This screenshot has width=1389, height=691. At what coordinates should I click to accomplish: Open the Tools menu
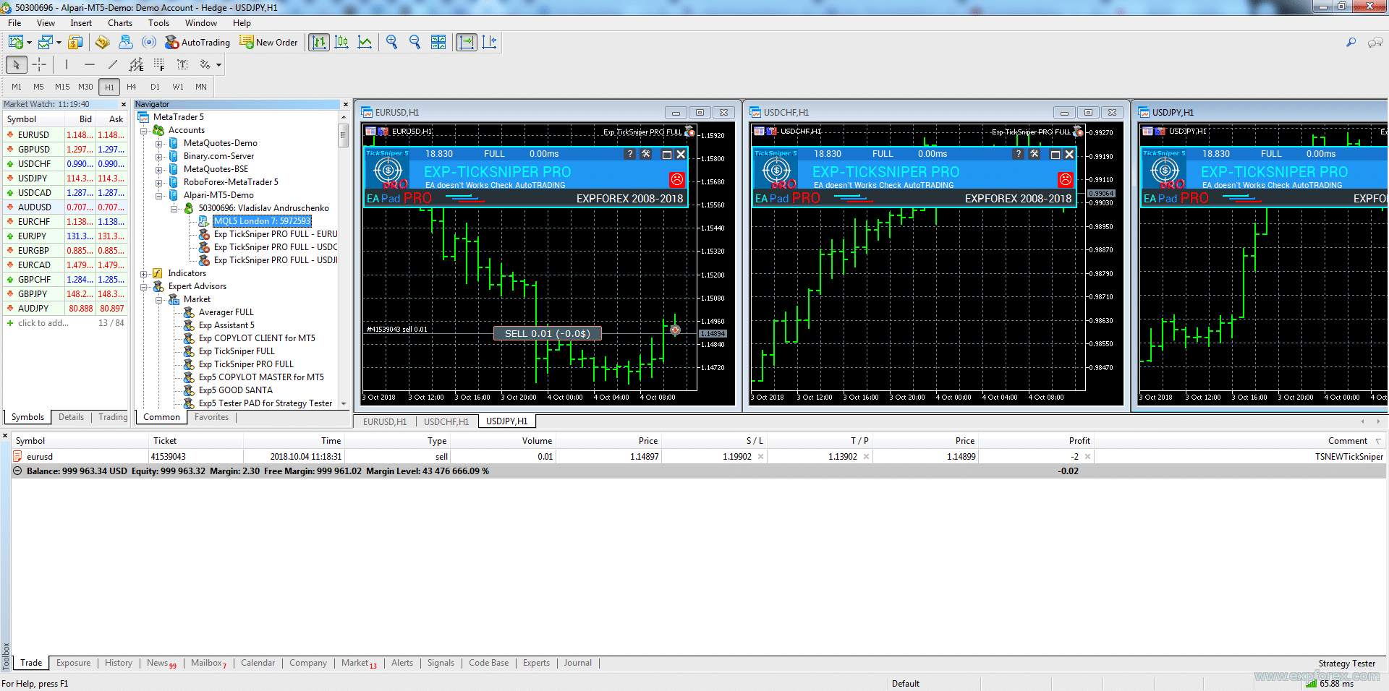tap(158, 23)
